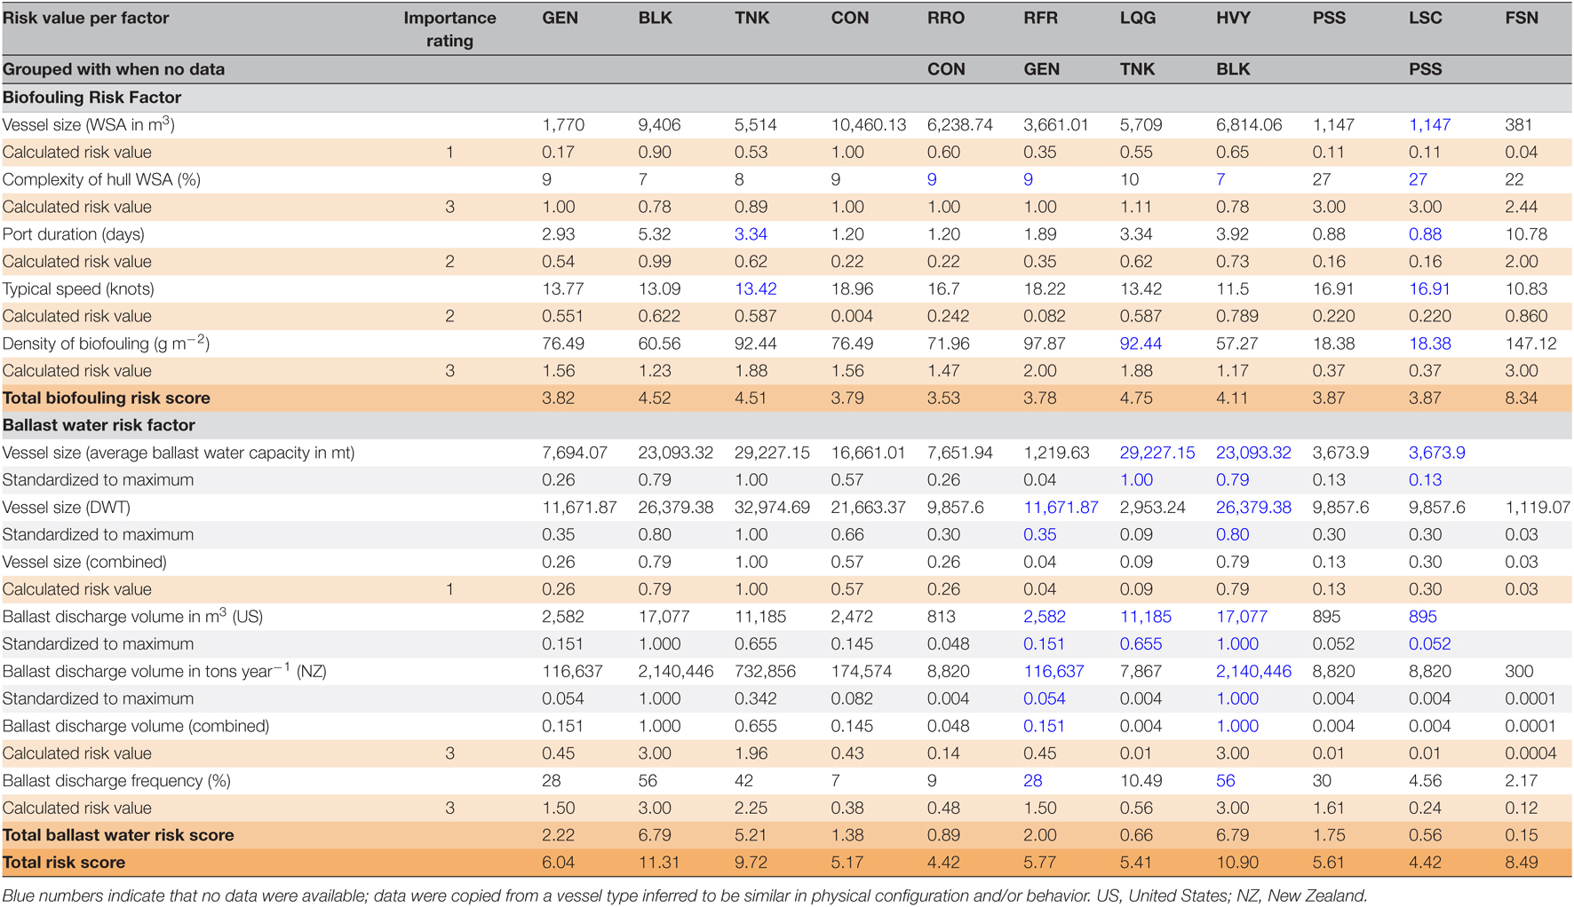Click the GEN total risk score 6.04
This screenshot has width=1574, height=907.
(559, 863)
